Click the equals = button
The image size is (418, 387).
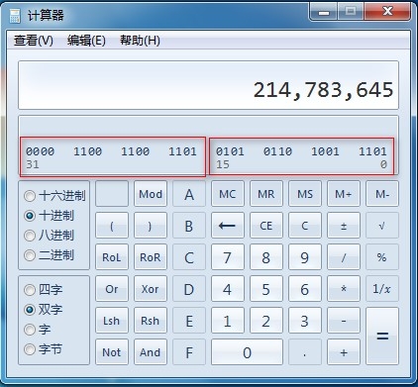click(382, 337)
